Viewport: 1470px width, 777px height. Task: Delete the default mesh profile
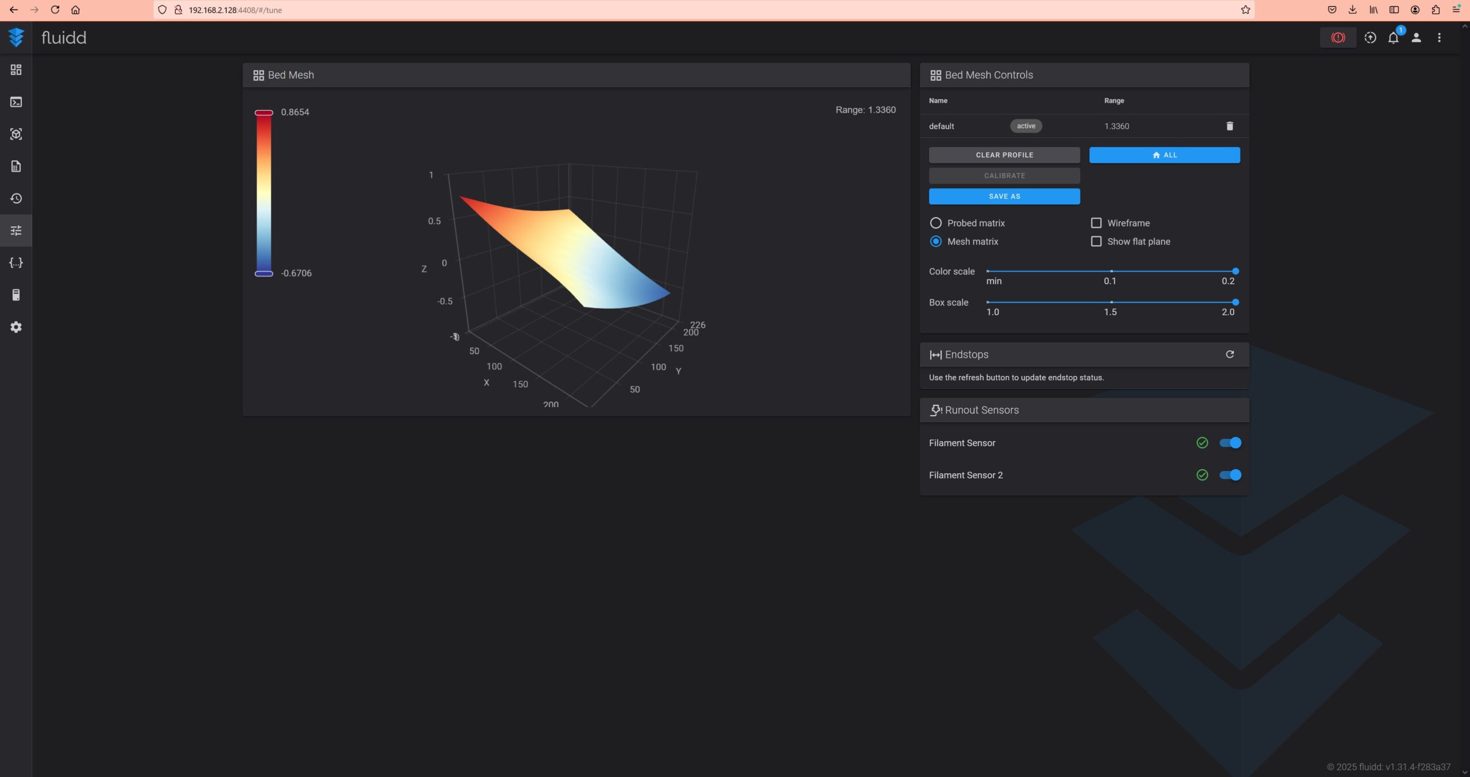point(1229,126)
